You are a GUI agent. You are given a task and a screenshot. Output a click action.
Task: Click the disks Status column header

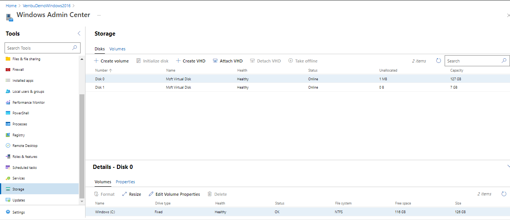[313, 70]
